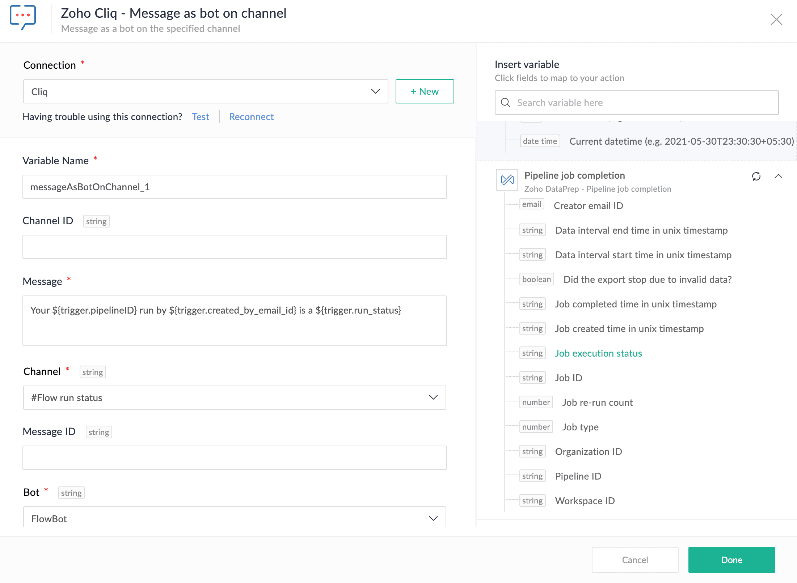Expand the Bot dropdown showing FlowBot
Screen dimensions: 797x583
click(235, 519)
